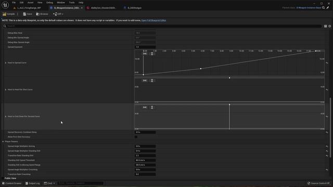Edit parent class pencil icon
The height and width of the screenshot is (187, 333).
(328, 8)
